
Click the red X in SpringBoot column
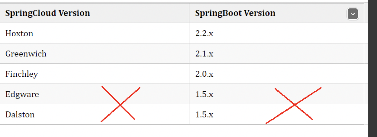[x=294, y=105]
